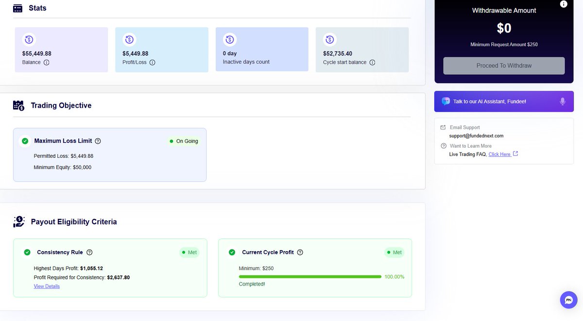Click the Minimum: $250 text
583x321 pixels.
[x=256, y=268]
